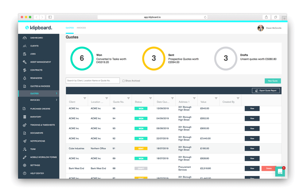The image size is (307, 194).
Task: View quote number 95
Action: 252,108
